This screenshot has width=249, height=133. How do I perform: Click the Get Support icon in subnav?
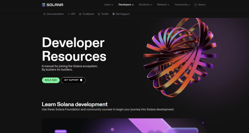click(114, 14)
